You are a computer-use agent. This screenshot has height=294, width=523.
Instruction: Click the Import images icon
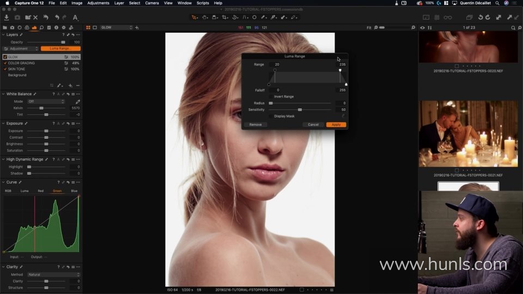pyautogui.click(x=6, y=17)
